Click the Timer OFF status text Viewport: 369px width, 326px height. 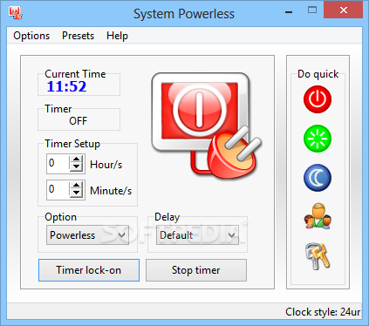point(79,120)
